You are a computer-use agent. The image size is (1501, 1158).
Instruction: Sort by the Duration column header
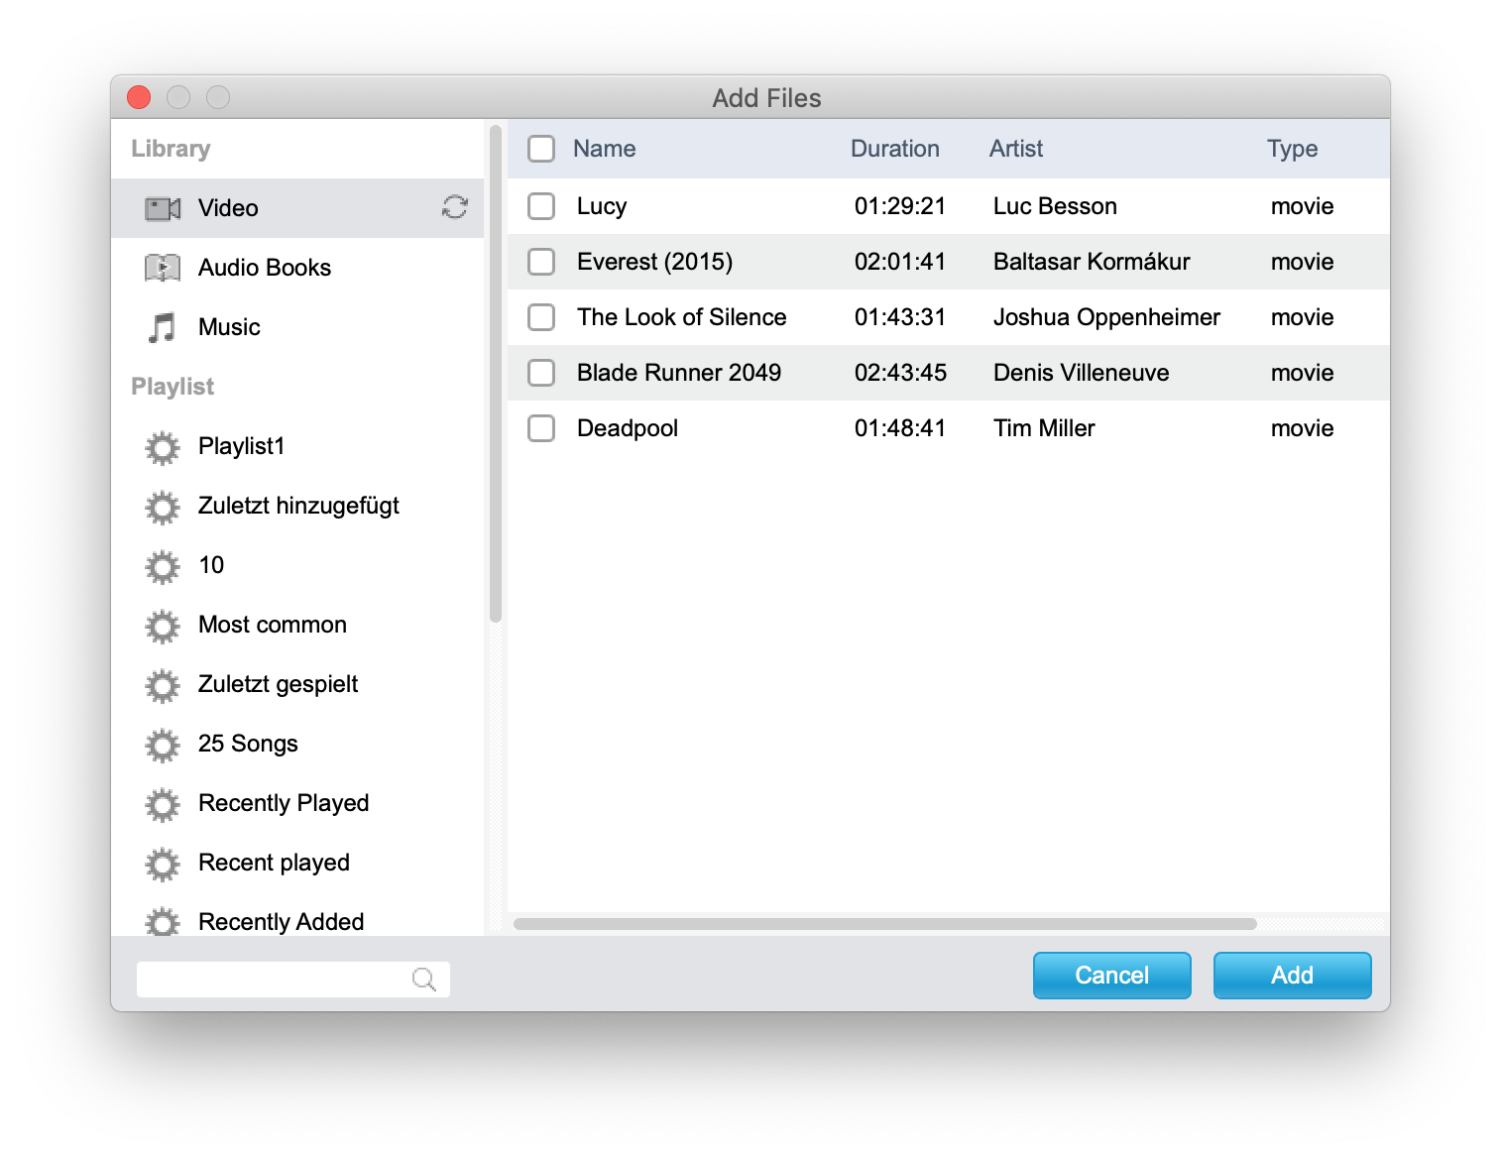895,149
